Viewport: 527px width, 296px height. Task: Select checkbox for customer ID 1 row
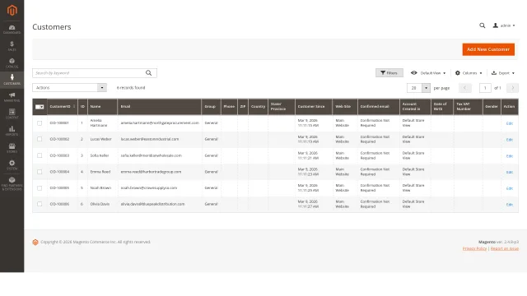coord(40,123)
